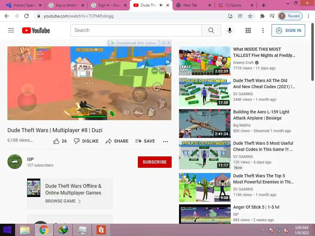Open the ISP channel name link
This screenshot has width=315, height=236.
click(30, 159)
